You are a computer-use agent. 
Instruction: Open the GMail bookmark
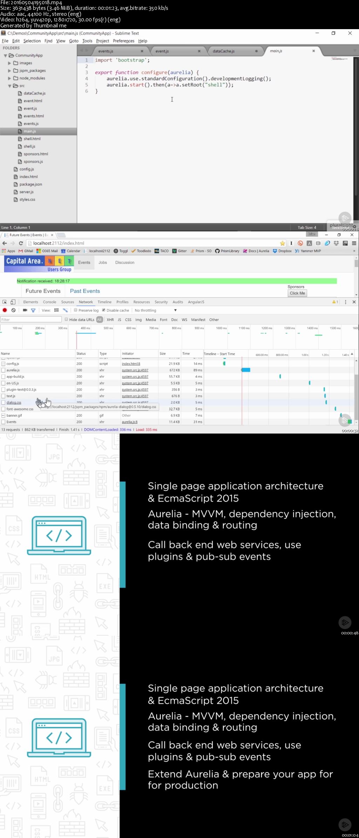26,251
